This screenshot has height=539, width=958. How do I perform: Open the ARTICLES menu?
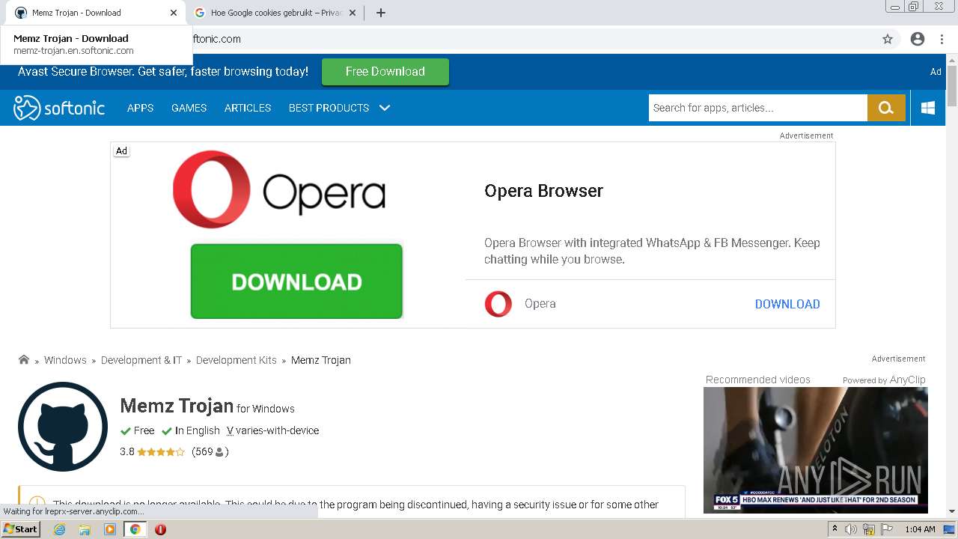[248, 108]
